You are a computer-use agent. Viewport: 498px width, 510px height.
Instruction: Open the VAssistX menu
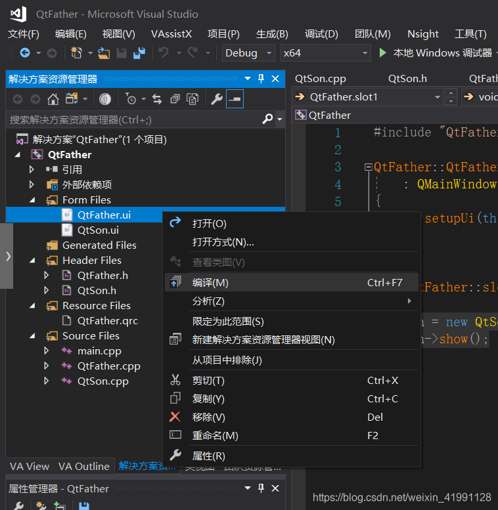coord(171,34)
